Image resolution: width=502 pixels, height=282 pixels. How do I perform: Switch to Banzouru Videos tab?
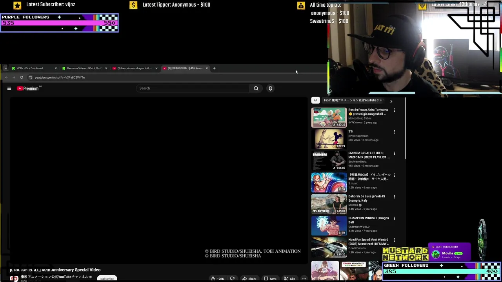tap(84, 68)
